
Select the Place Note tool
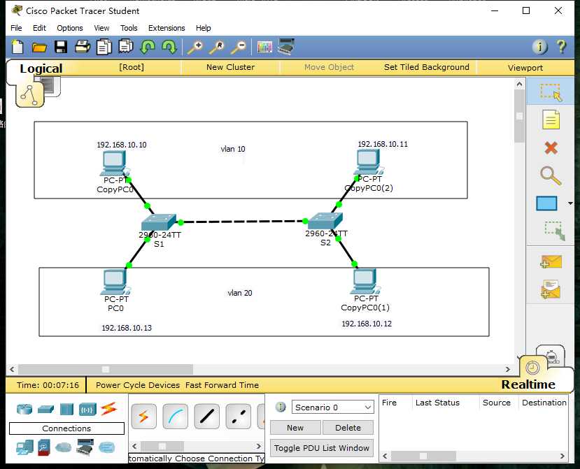[x=551, y=120]
